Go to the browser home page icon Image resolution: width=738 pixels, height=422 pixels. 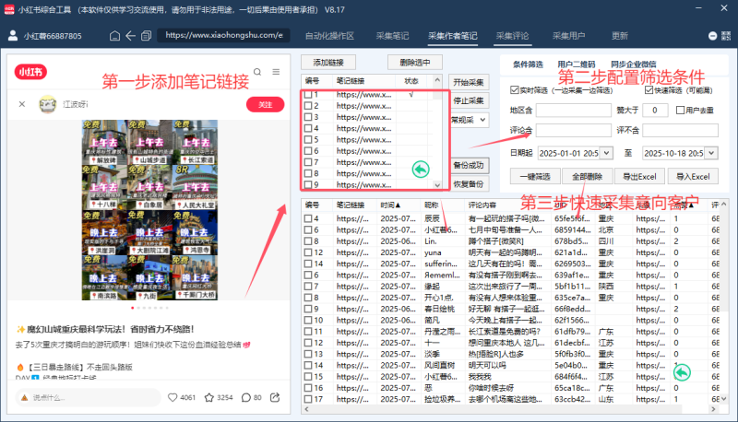pos(114,36)
